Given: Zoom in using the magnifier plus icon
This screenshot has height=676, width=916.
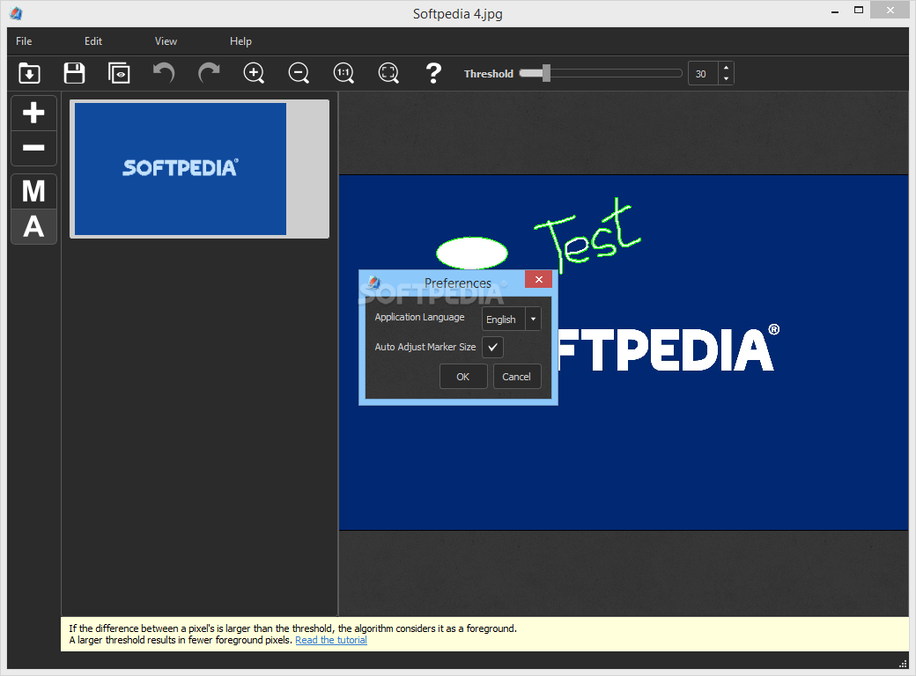Looking at the screenshot, I should tap(255, 74).
